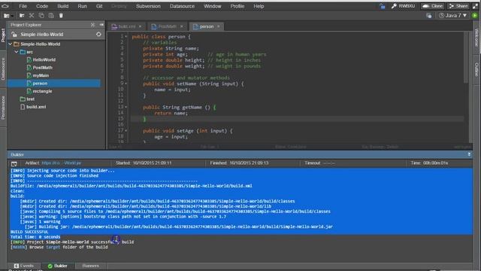Click the green Run play button
This screenshot has height=271, width=481.
point(475,15)
